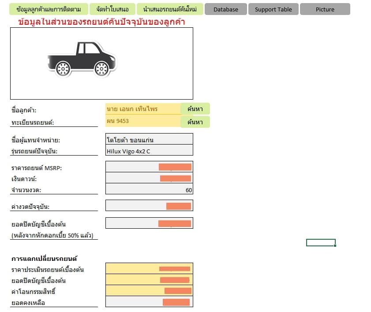Click the MSRP price cell
Image resolution: width=371 pixels, height=312 pixels.
[x=149, y=167]
